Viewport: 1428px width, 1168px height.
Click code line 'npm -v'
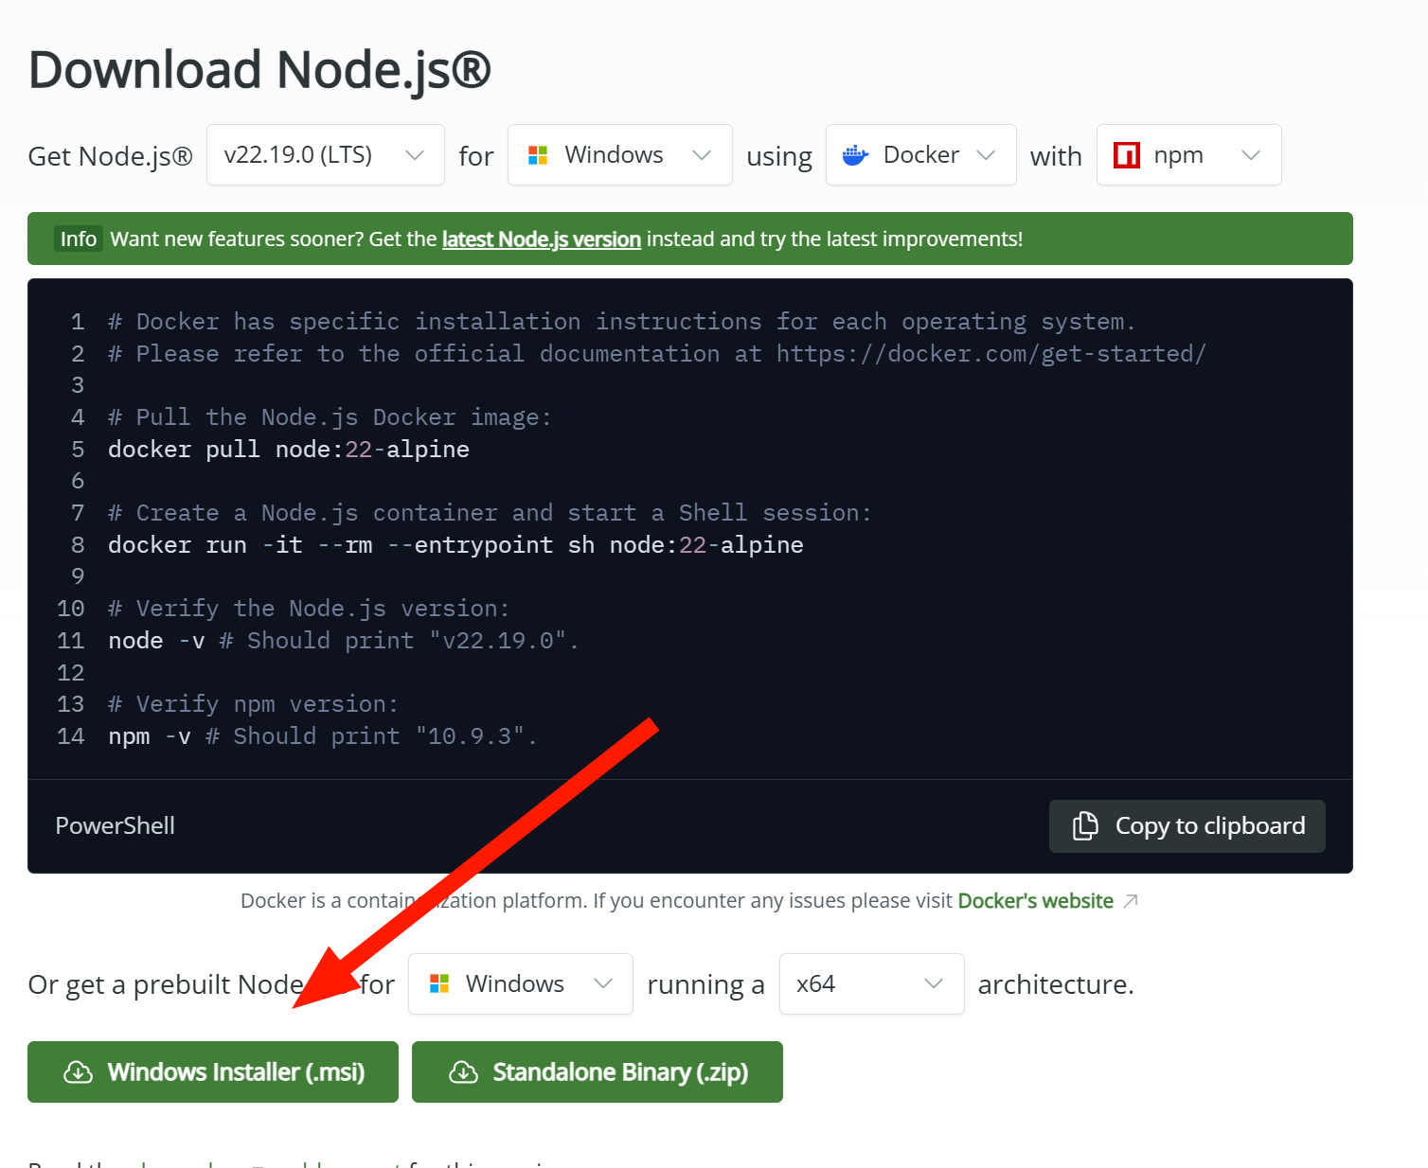(x=323, y=736)
